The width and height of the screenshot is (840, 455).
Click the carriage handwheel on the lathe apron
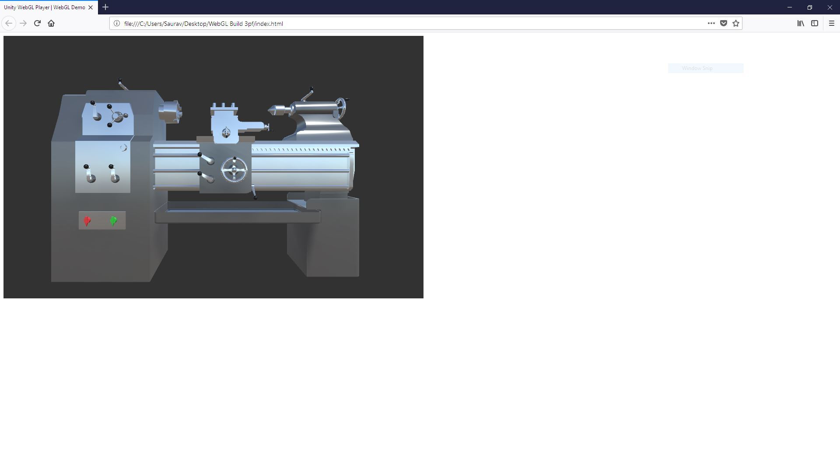point(234,170)
